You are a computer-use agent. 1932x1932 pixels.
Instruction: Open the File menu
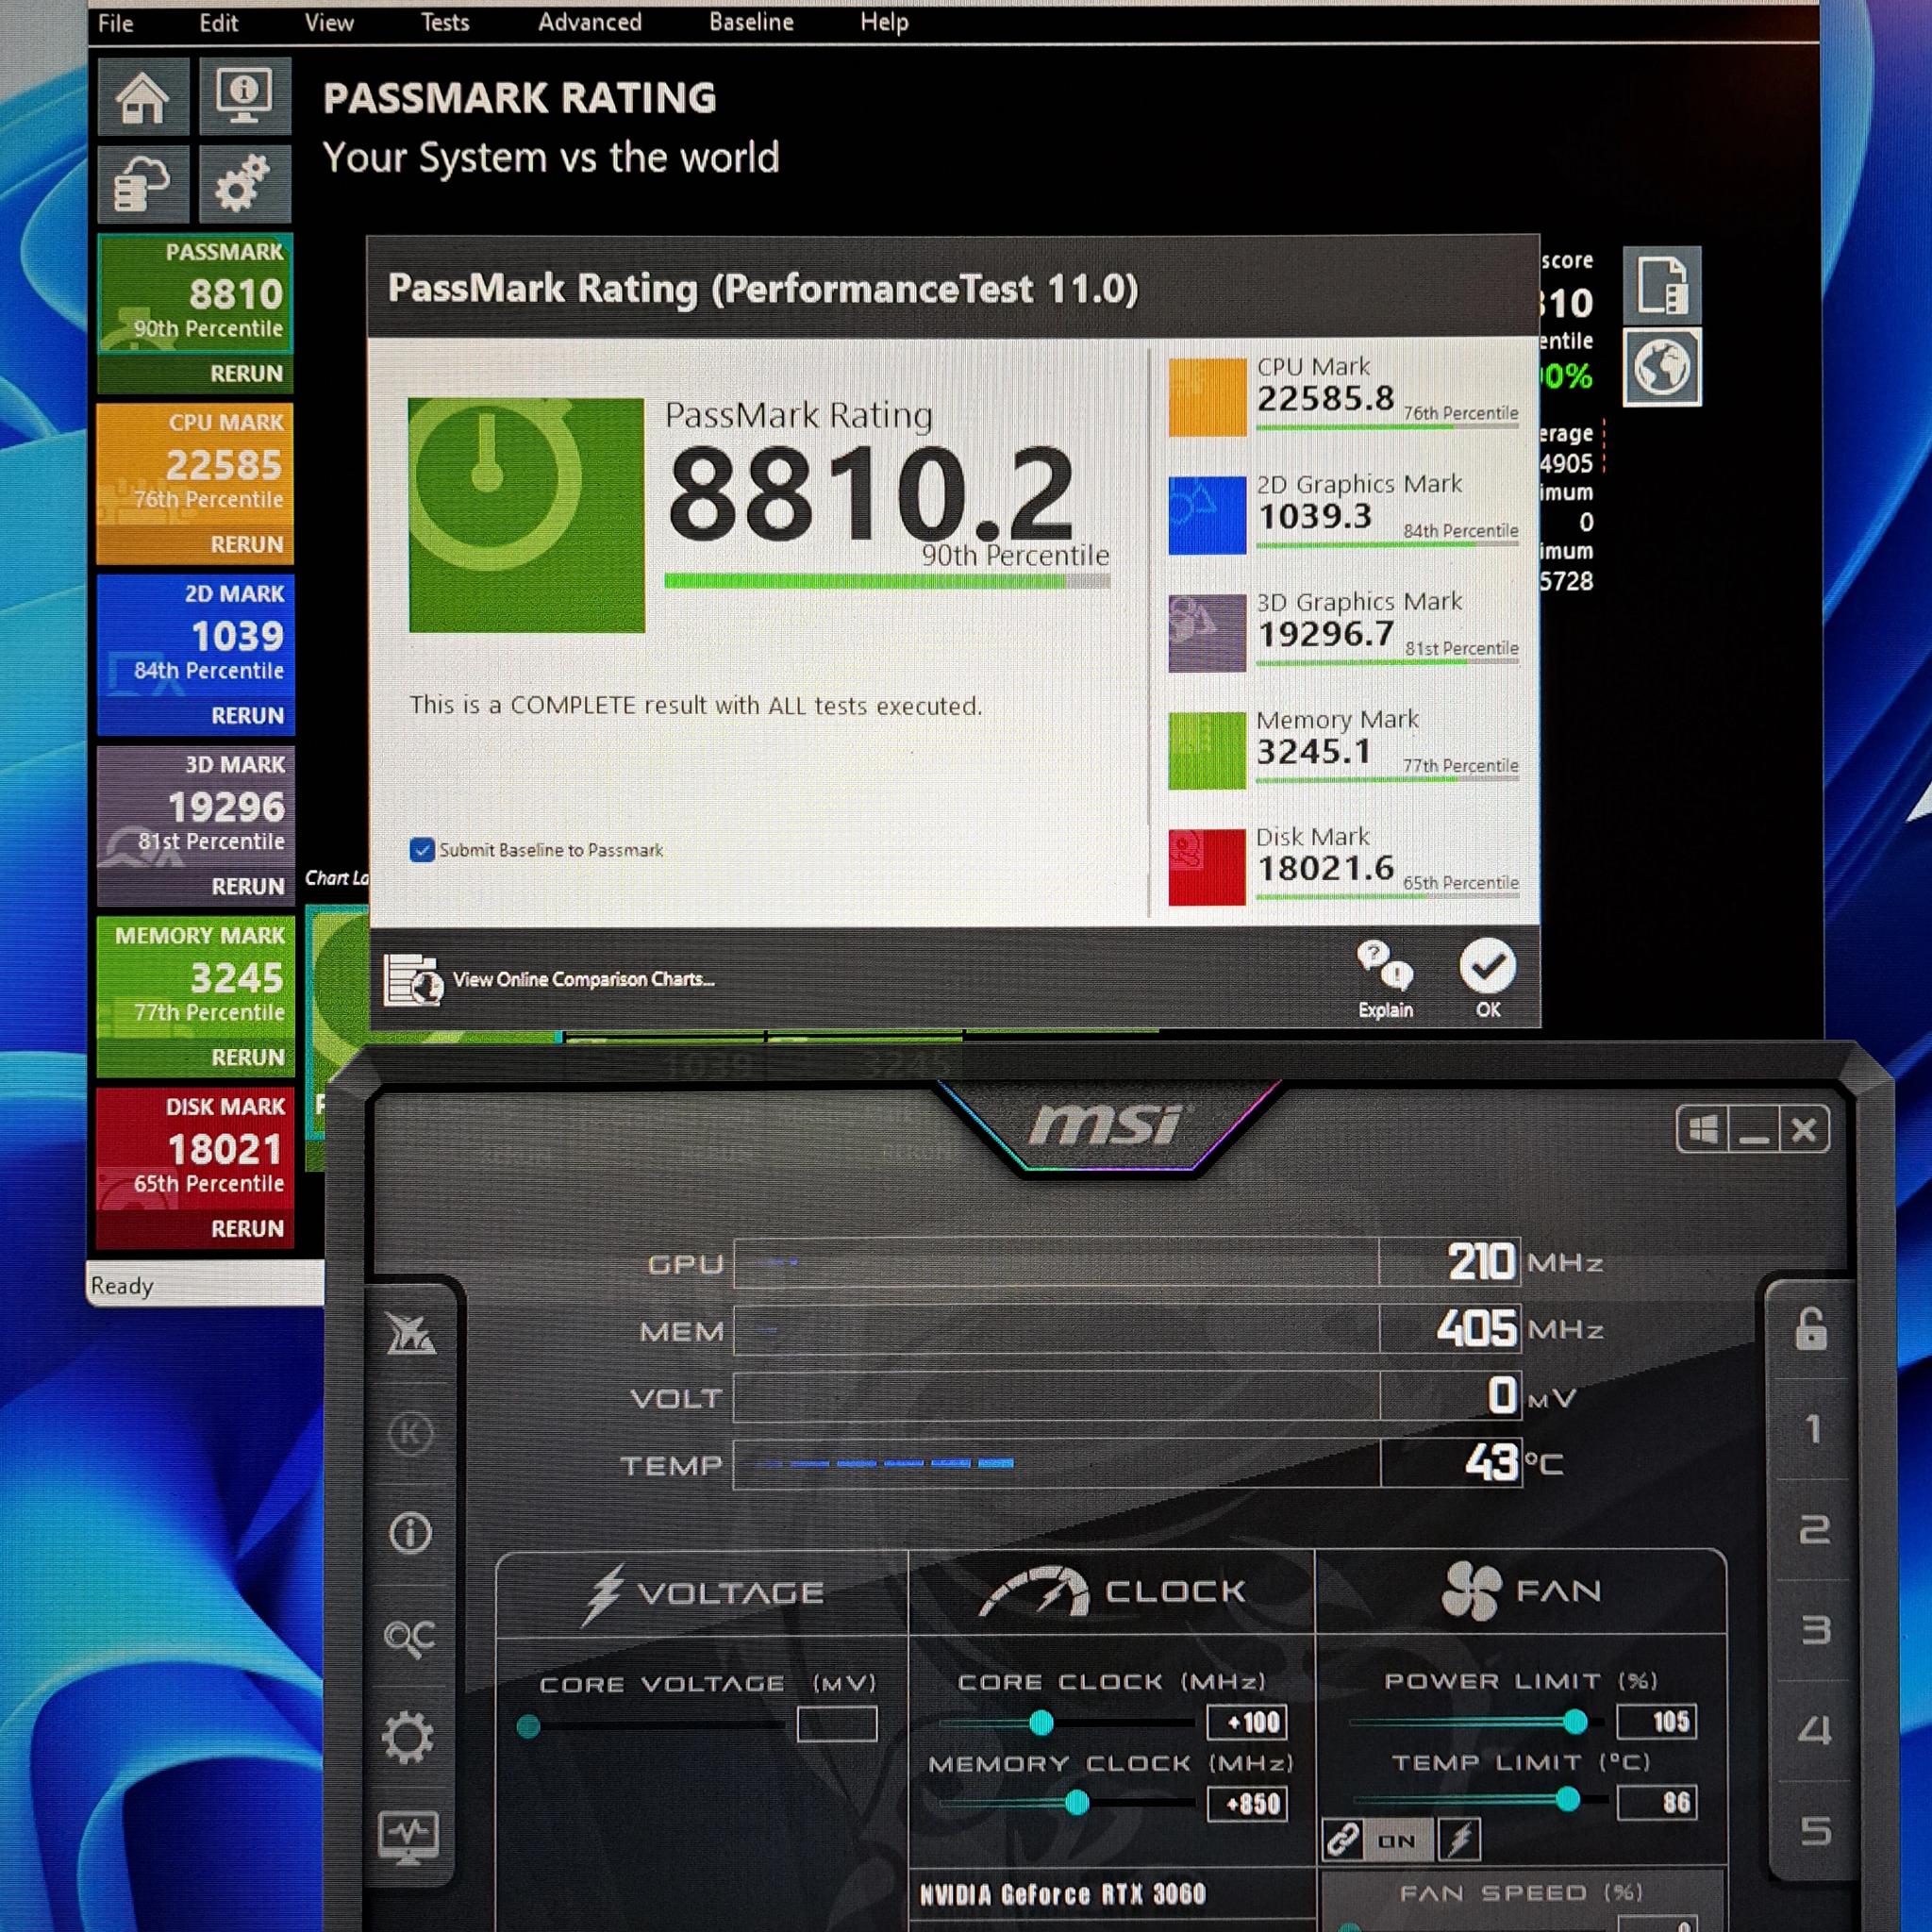115,23
